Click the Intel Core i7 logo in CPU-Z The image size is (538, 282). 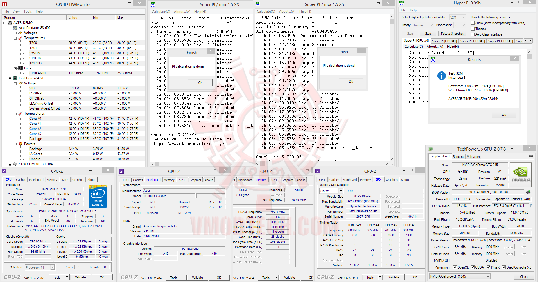[98, 197]
